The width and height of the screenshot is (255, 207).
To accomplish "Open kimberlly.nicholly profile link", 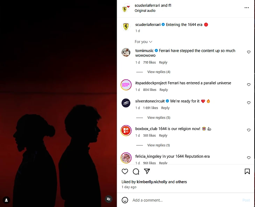I will [152, 182].
